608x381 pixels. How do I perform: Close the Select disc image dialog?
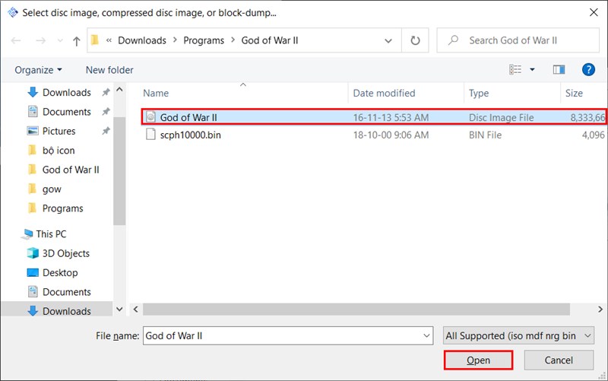click(594, 12)
